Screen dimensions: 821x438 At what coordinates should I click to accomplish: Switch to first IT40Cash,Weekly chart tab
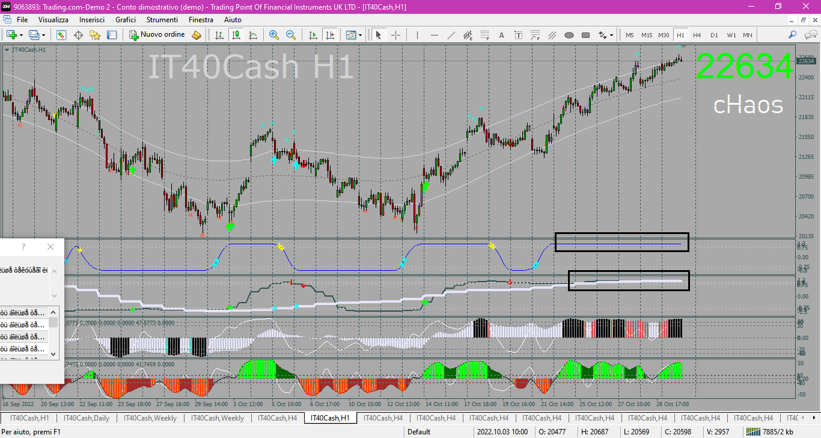150,418
